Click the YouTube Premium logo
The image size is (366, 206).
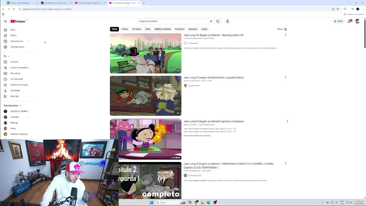(18, 21)
